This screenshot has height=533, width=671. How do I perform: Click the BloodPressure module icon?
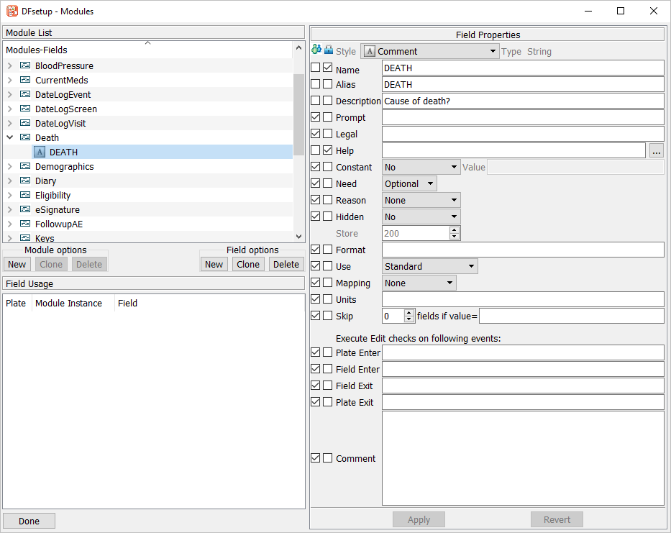(25, 66)
